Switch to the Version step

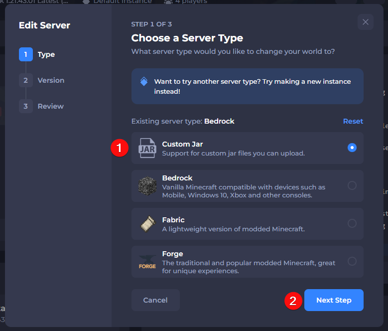(51, 80)
